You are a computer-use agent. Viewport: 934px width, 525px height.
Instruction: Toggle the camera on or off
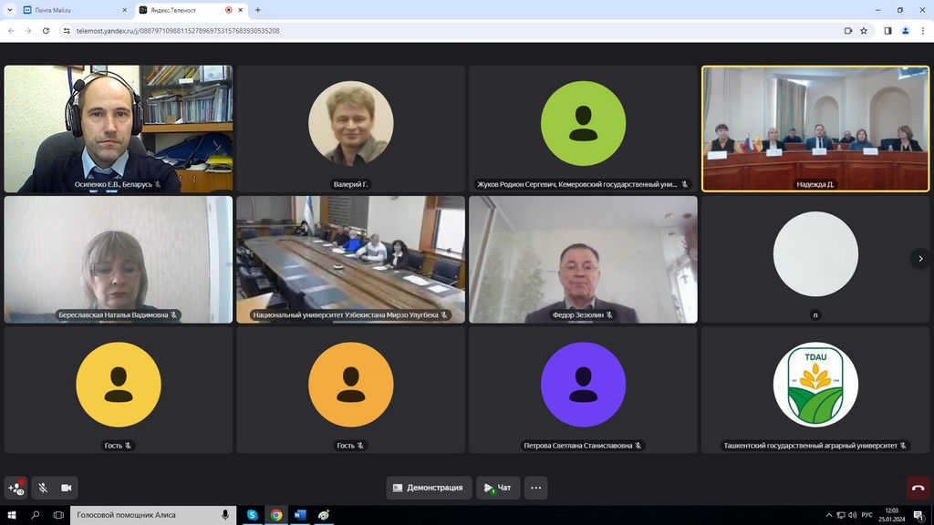67,488
